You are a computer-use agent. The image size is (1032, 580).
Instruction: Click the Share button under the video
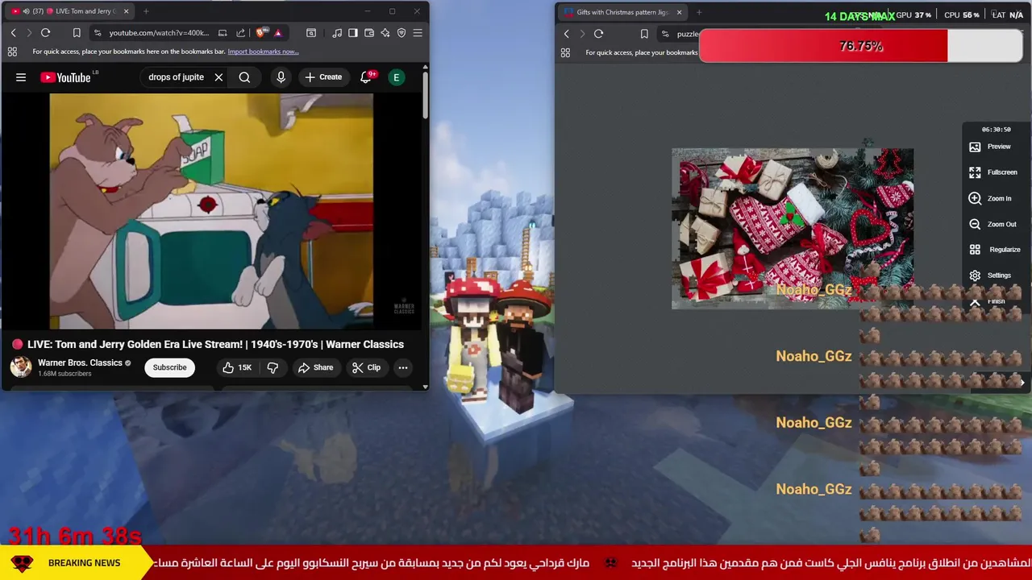(x=315, y=367)
